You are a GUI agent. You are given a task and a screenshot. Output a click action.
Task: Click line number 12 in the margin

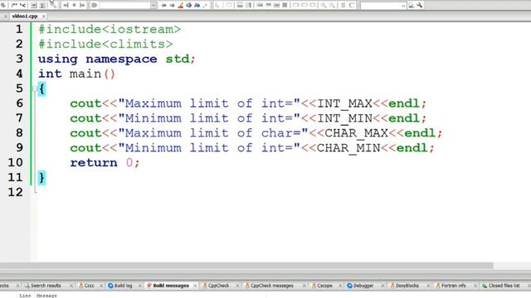tap(15, 192)
